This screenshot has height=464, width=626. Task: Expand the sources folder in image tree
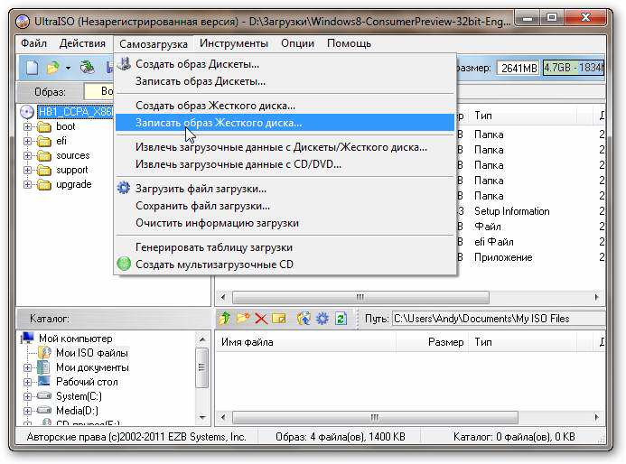pyautogui.click(x=28, y=155)
